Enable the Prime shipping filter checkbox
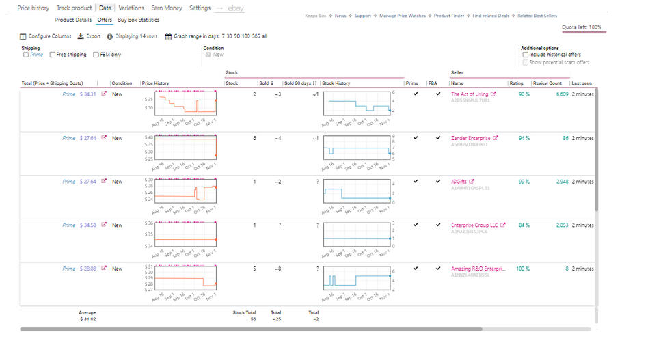The height and width of the screenshot is (343, 650). pyautogui.click(x=26, y=55)
